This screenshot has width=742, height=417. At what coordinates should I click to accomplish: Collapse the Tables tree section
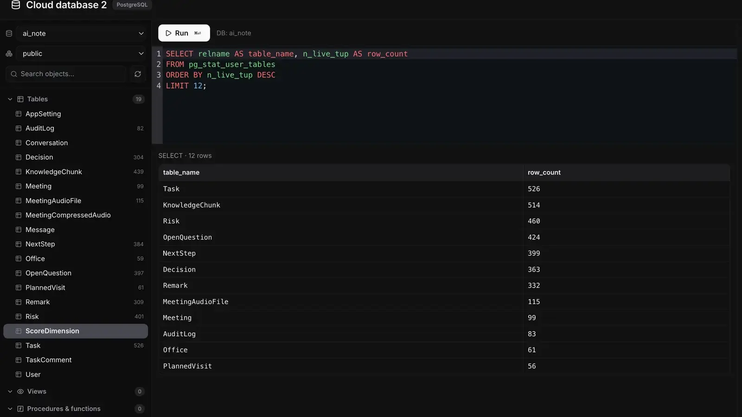click(10, 99)
